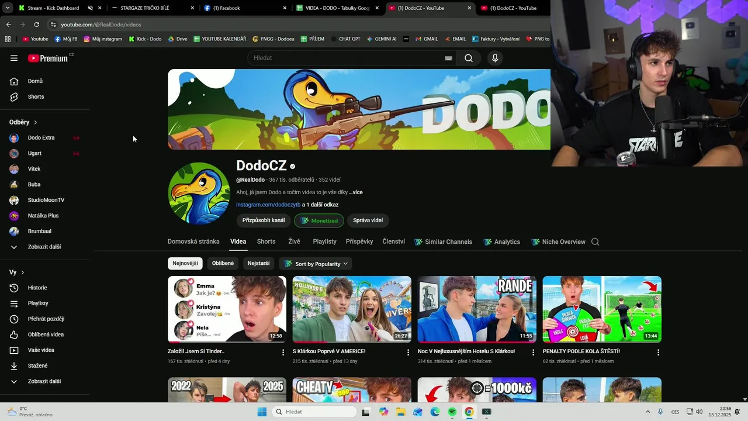The width and height of the screenshot is (748, 421).
Task: Open 'S Klárkou Poprvé V AMERICE!' thumbnail
Action: tap(352, 309)
